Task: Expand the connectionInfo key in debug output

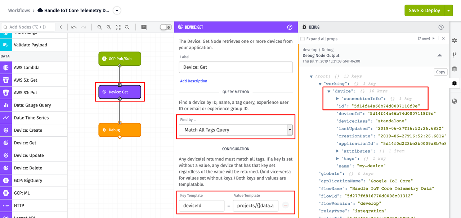Action: click(337, 99)
